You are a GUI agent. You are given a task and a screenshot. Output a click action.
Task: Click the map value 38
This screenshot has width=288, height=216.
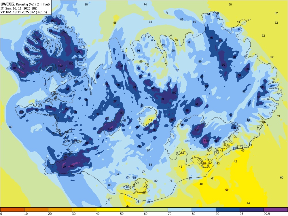pos(204,163)
